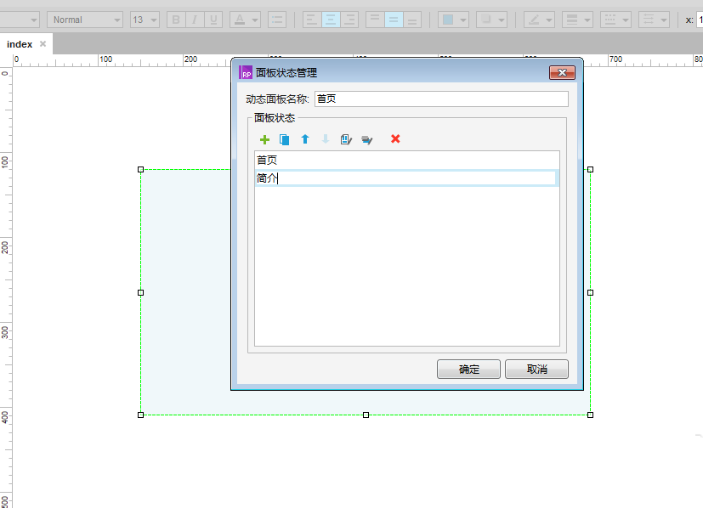Screen dimensions: 703x508
Task: Toggle bold formatting
Action: pyautogui.click(x=176, y=20)
